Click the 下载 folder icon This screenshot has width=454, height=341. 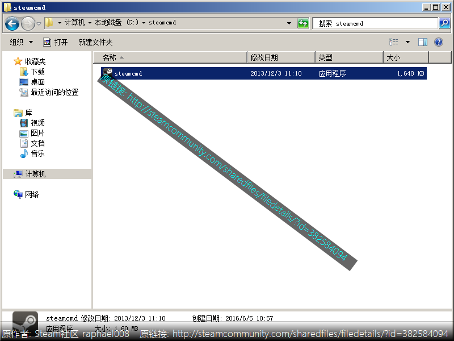24,72
